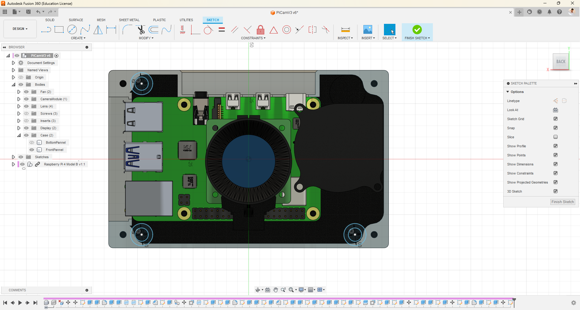Switch to the PLASTIC tab
Viewport: 580px width, 310px height.
click(x=159, y=20)
